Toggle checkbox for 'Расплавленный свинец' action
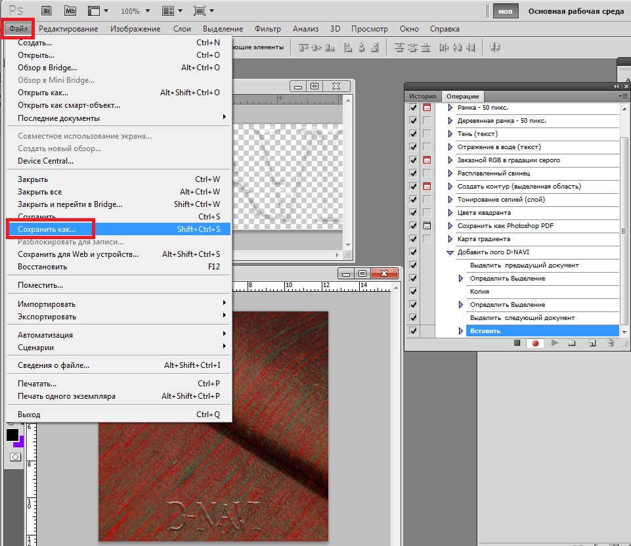Viewport: 631px width, 546px height. point(413,173)
